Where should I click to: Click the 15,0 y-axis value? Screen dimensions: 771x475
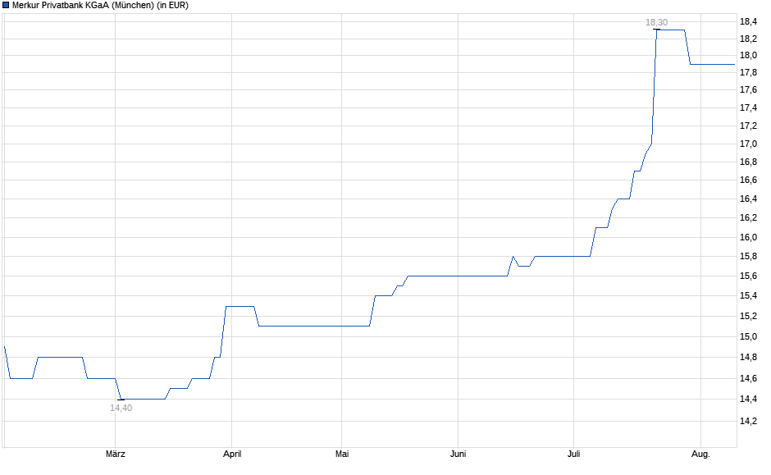click(x=748, y=337)
